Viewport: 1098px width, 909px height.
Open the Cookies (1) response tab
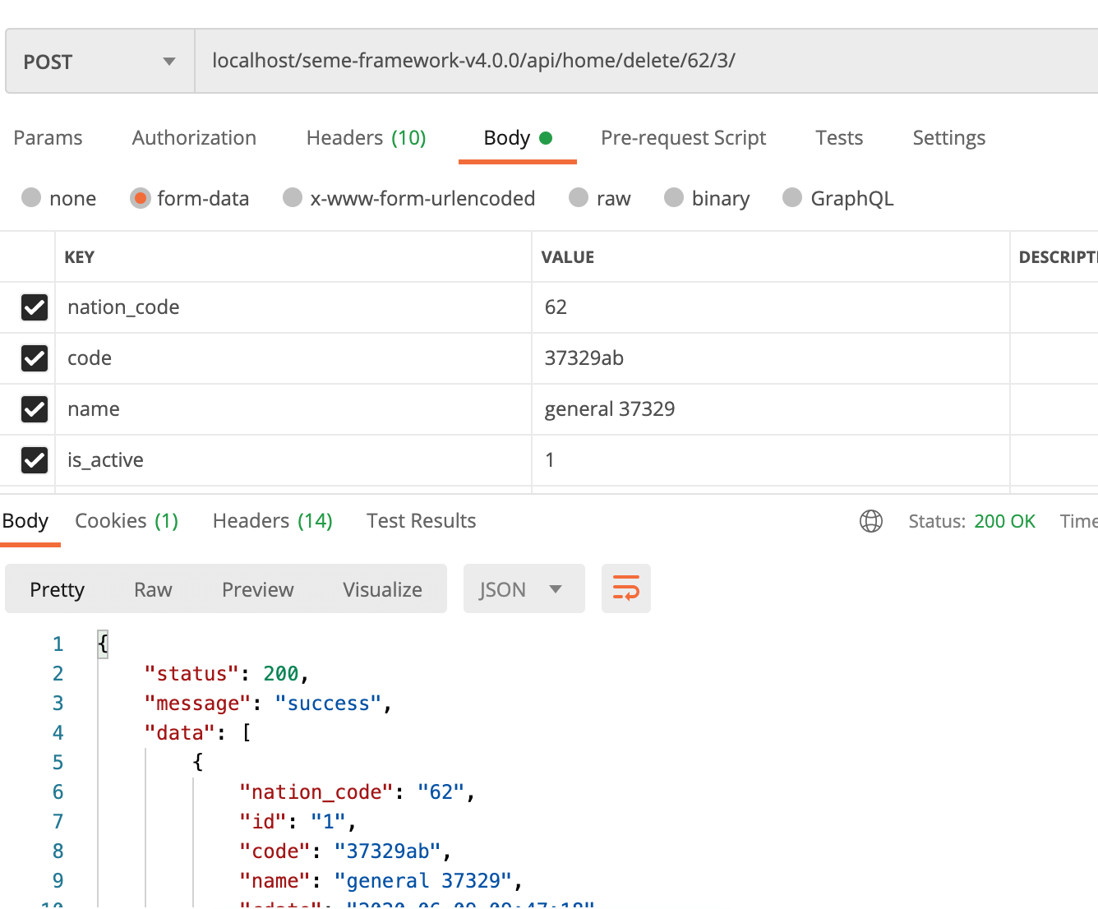[127, 521]
